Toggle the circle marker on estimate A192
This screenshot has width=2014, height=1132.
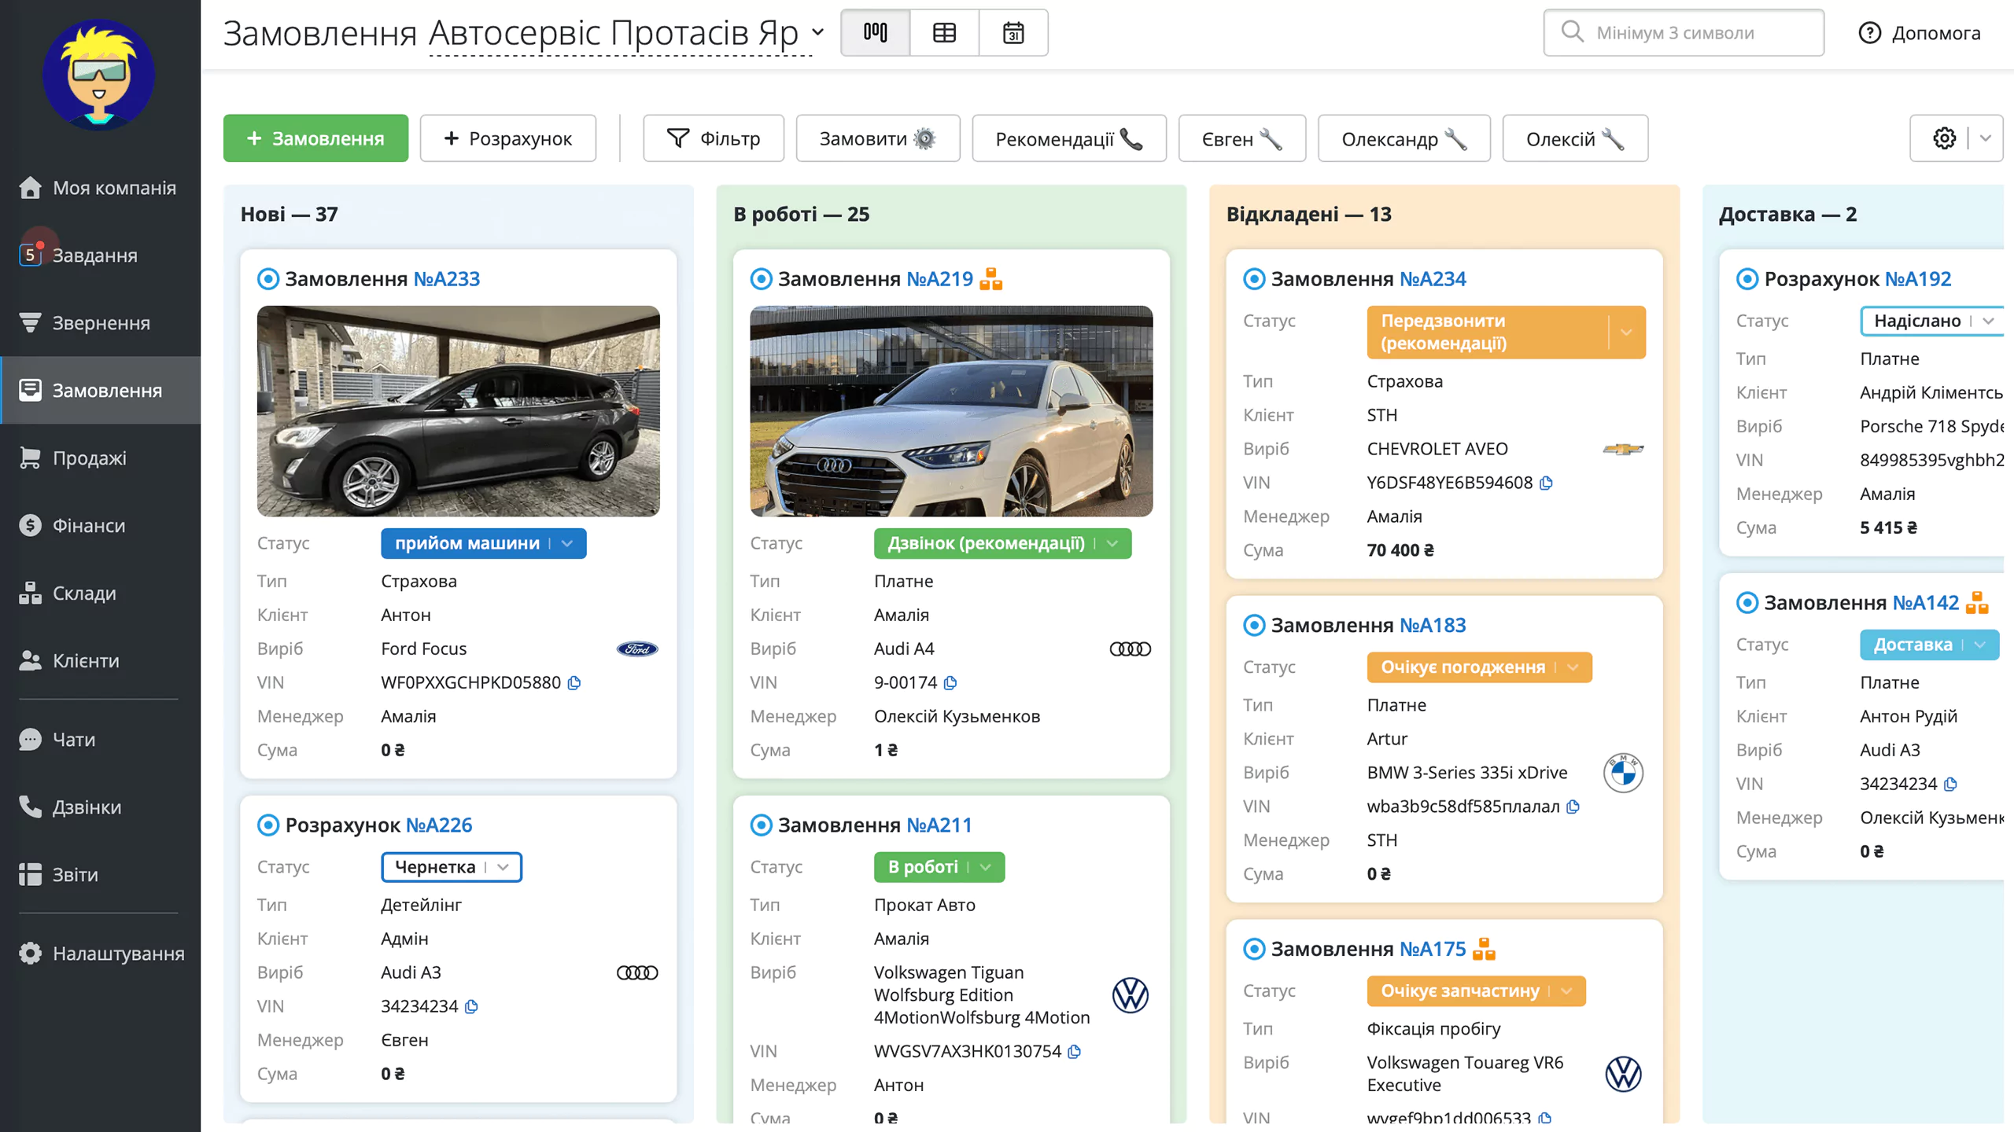point(1747,279)
